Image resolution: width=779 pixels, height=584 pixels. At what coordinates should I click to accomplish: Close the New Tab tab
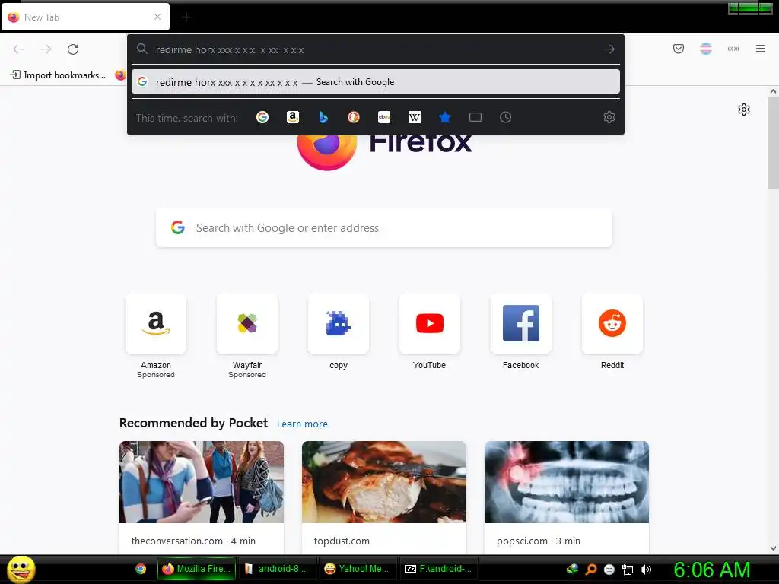coord(157,17)
